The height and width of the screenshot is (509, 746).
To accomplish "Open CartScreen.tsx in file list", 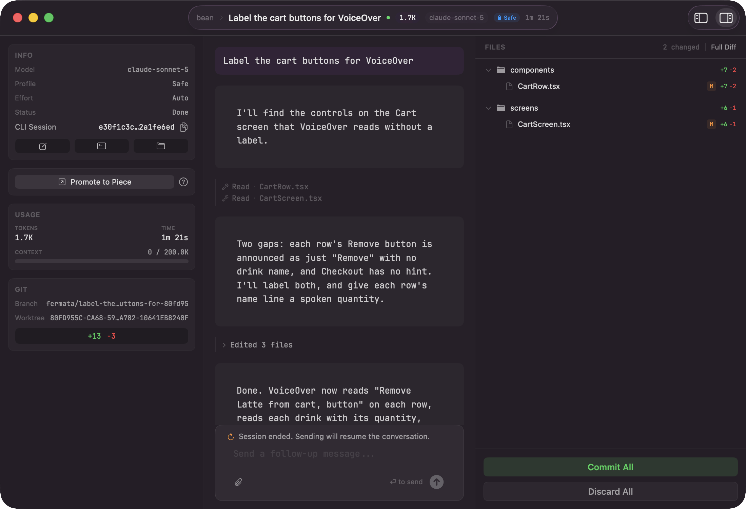I will click(544, 124).
